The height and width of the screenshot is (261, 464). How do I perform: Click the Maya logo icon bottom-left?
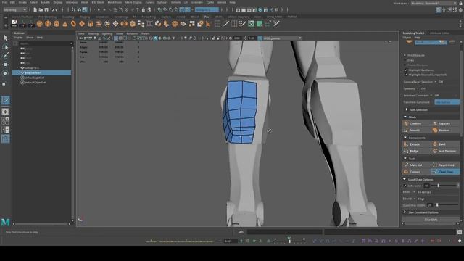click(5, 223)
